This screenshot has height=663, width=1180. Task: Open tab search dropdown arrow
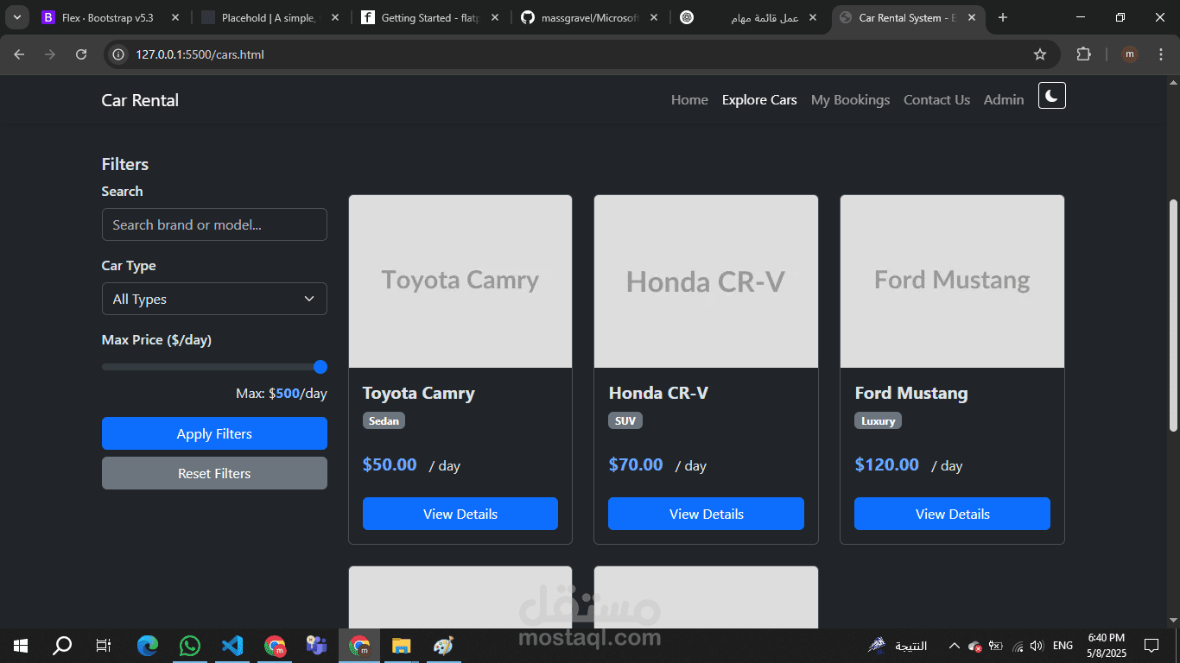point(16,17)
